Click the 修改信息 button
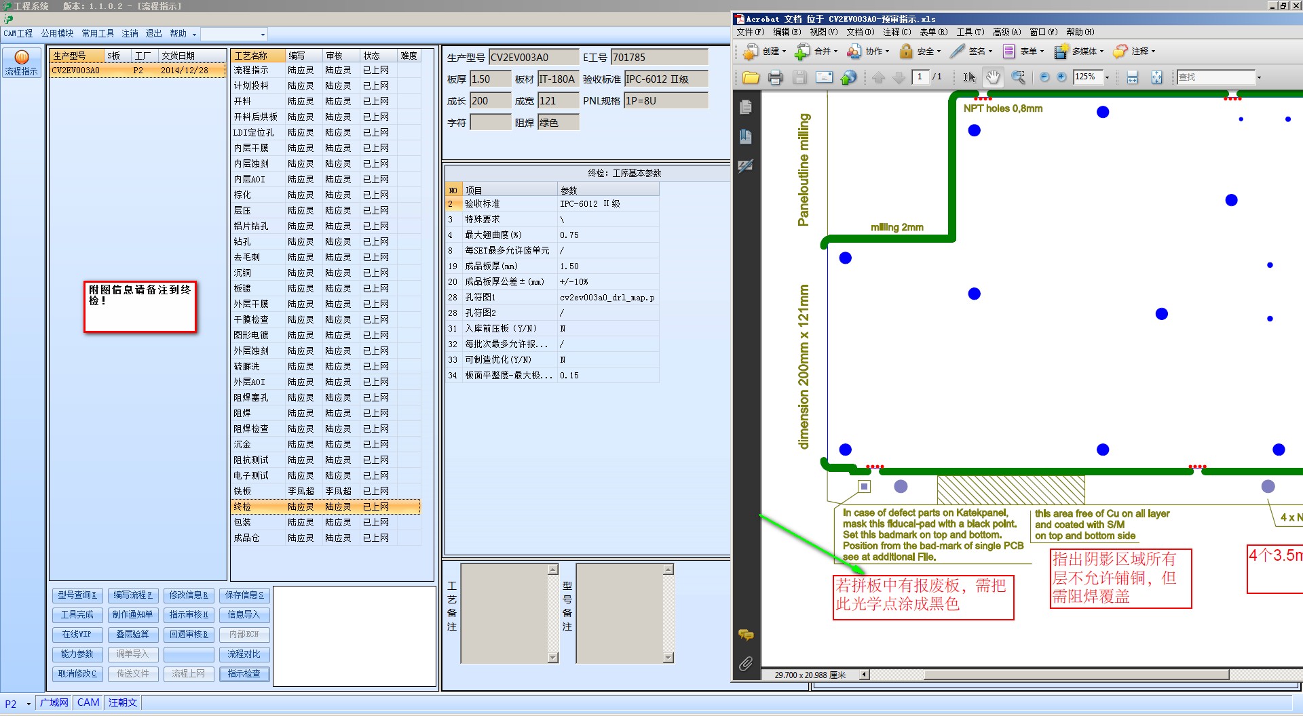The width and height of the screenshot is (1303, 716). tap(189, 595)
